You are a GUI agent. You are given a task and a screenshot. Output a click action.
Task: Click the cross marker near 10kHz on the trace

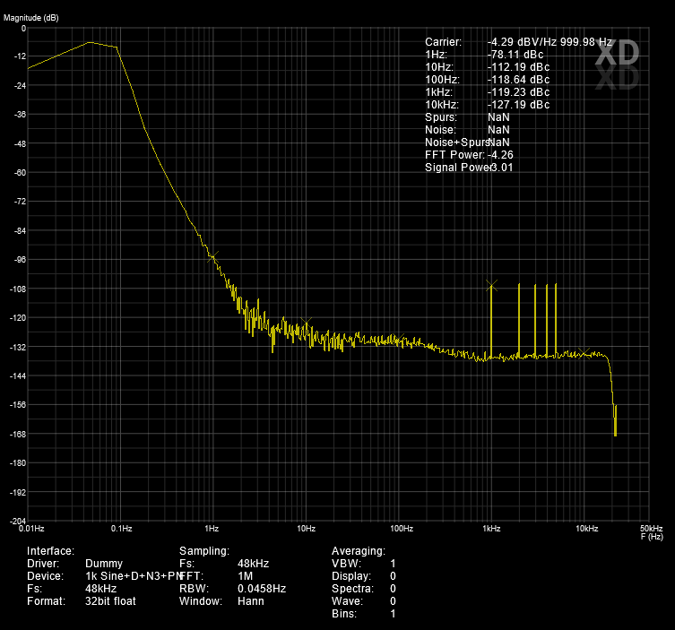click(584, 353)
